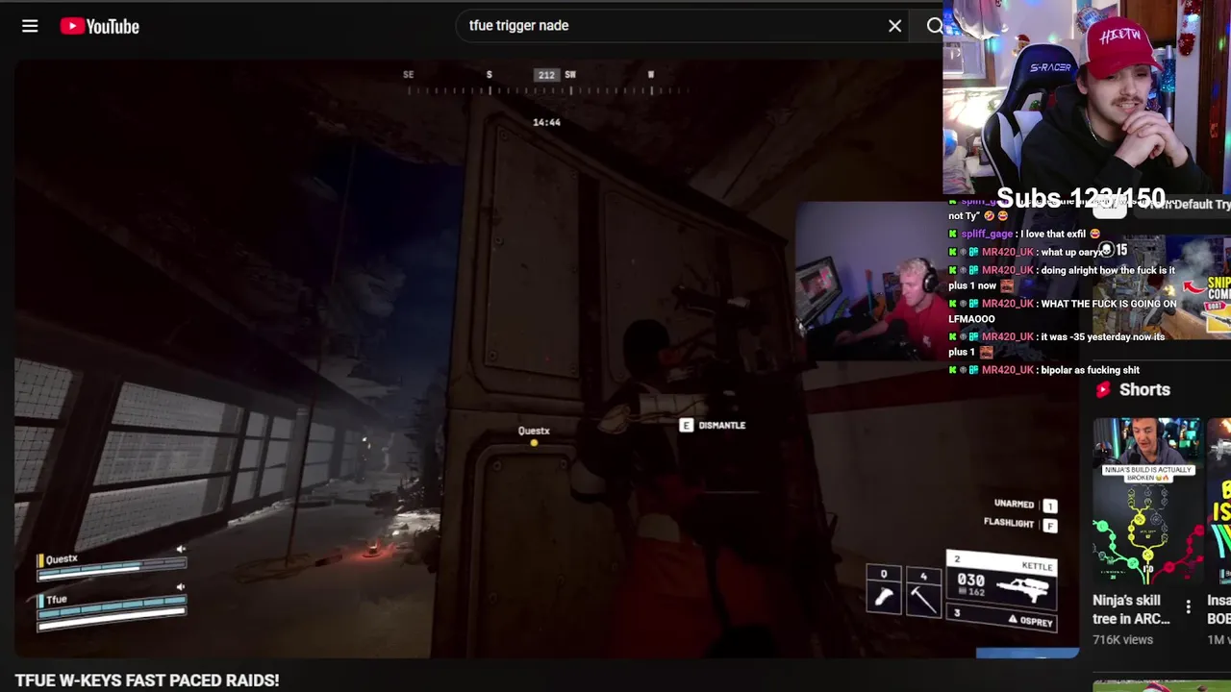Click the Tfue health bar in HUD
The width and height of the screenshot is (1231, 692).
coord(112,612)
